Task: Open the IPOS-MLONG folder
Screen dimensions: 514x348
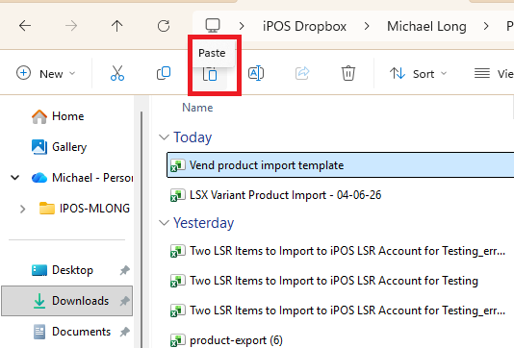Action: click(85, 209)
